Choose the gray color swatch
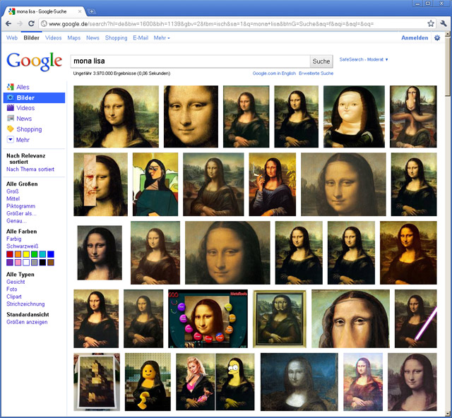The width and height of the screenshot is (452, 418). [35, 263]
